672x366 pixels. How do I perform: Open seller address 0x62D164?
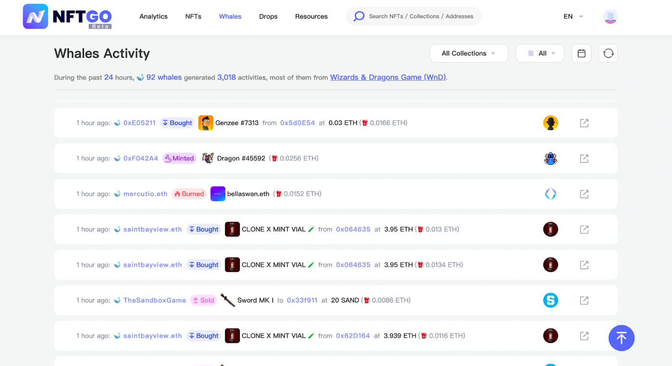[353, 336]
